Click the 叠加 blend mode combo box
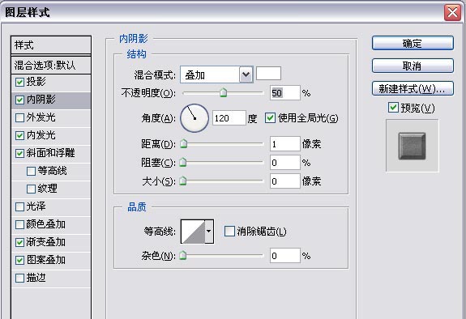This screenshot has height=319, width=466. (216, 74)
